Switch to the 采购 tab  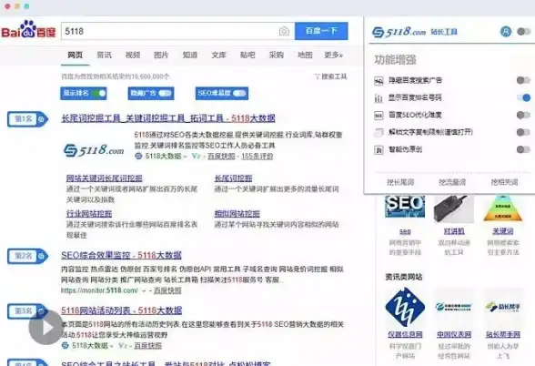coord(277,55)
